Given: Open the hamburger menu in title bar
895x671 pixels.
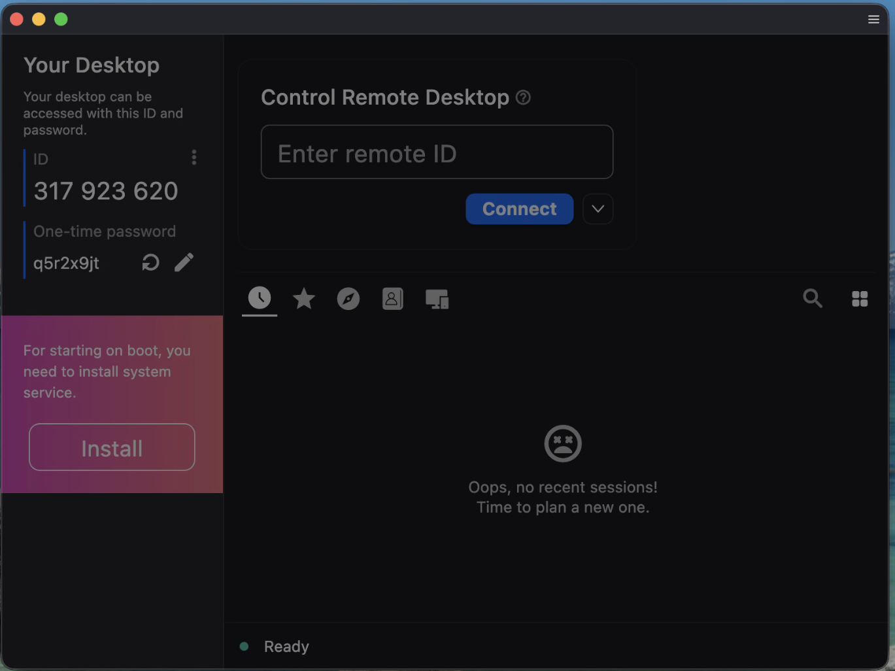Looking at the screenshot, I should point(873,19).
